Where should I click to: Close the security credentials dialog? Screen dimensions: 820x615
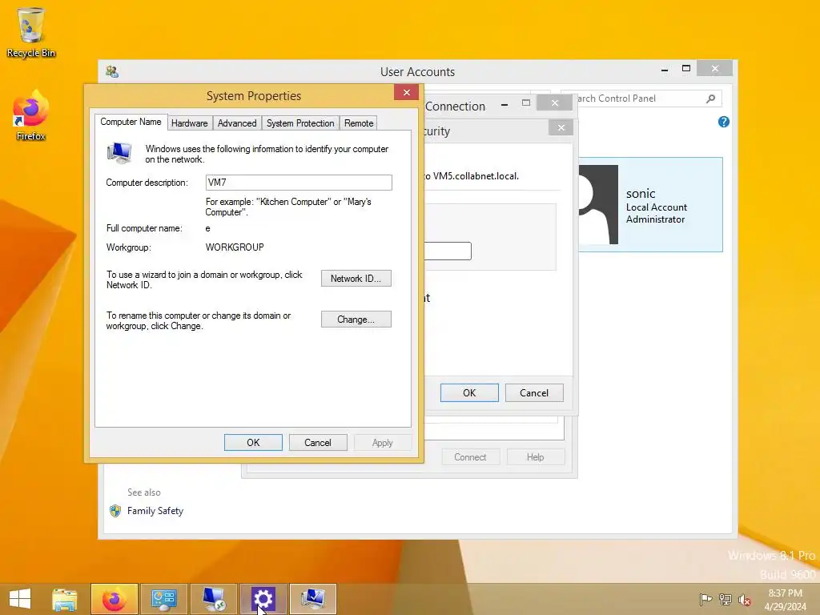(561, 127)
